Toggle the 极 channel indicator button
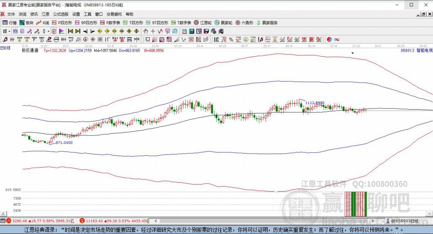 (54, 31)
